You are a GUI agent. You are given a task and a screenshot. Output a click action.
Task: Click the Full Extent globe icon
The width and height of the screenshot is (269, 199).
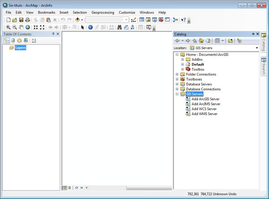coord(28,27)
